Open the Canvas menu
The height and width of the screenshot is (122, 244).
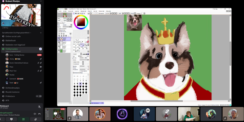(x=70, y=11)
